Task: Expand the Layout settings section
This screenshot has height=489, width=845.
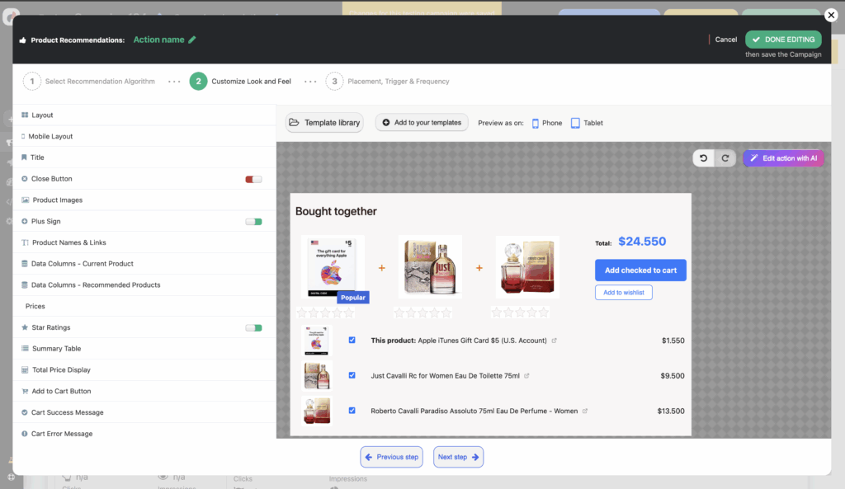Action: [x=42, y=115]
